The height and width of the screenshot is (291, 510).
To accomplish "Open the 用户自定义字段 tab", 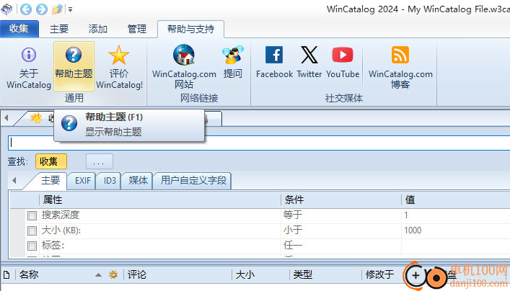I will click(x=193, y=181).
